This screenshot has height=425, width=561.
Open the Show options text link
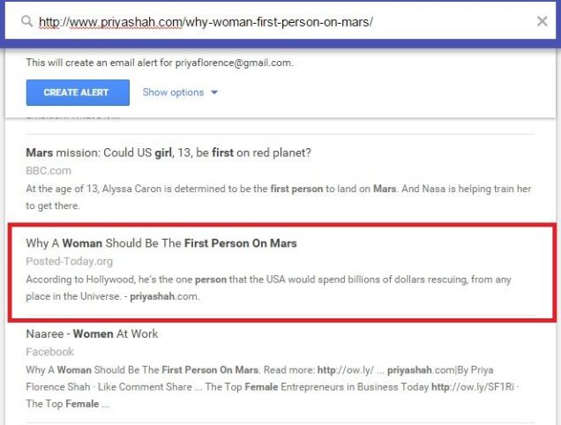point(173,93)
